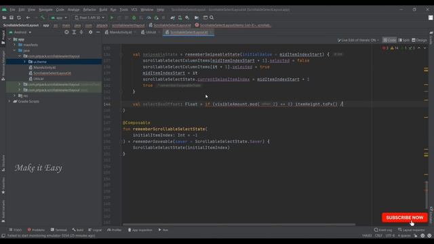Click the SDK Manager toolbar icon

click(x=187, y=18)
